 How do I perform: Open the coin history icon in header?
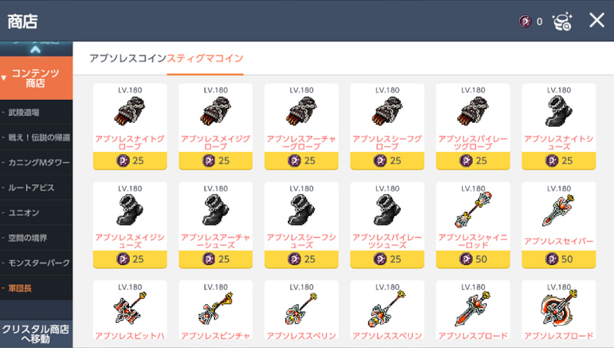coord(563,22)
